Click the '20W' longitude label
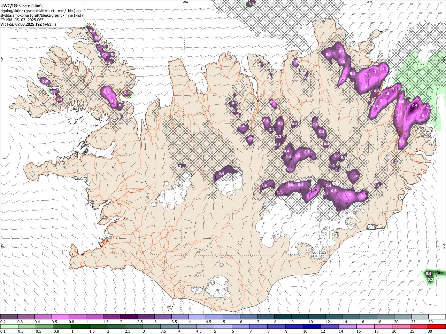The image size is (446, 334). point(185,2)
